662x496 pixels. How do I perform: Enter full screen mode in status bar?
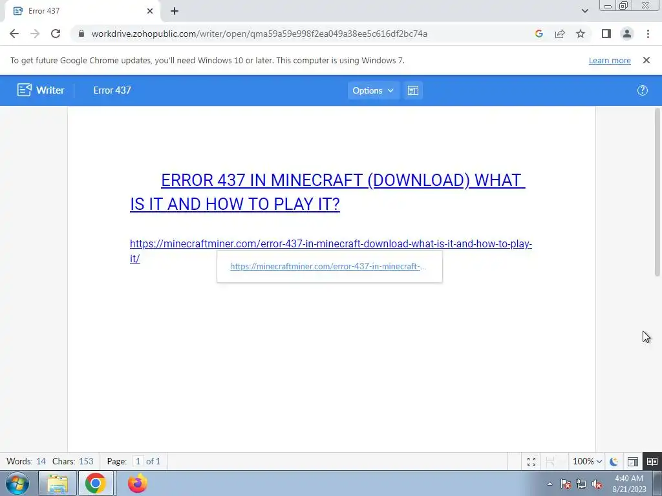pos(531,461)
